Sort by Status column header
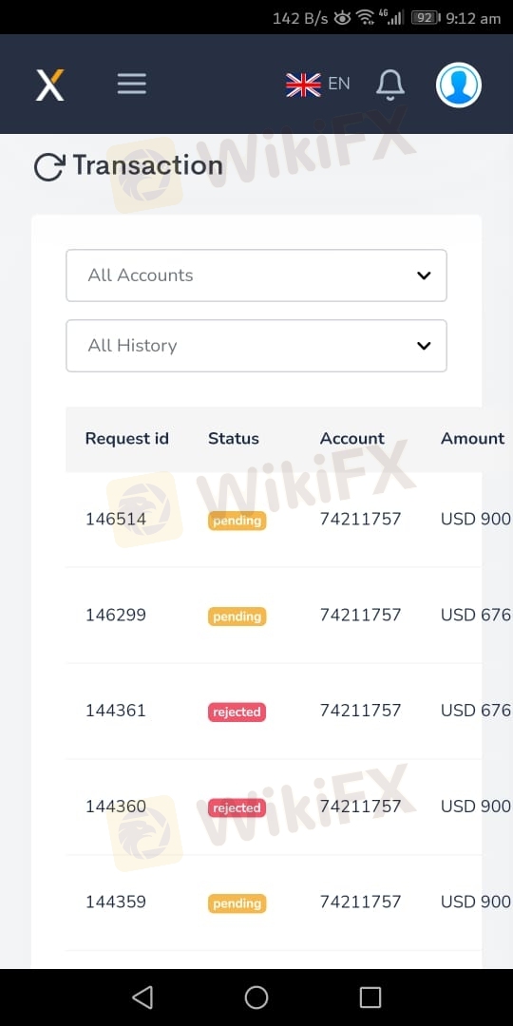 coord(234,438)
